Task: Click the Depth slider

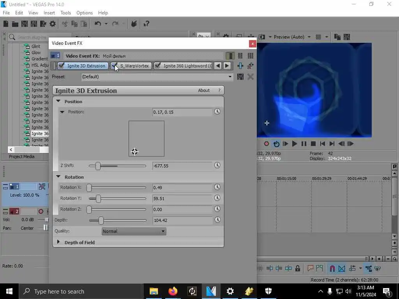Action: click(x=118, y=220)
